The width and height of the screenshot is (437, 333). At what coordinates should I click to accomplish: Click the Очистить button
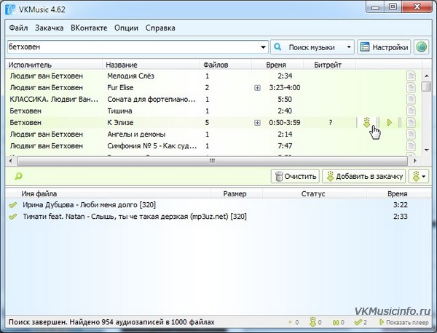click(x=296, y=176)
